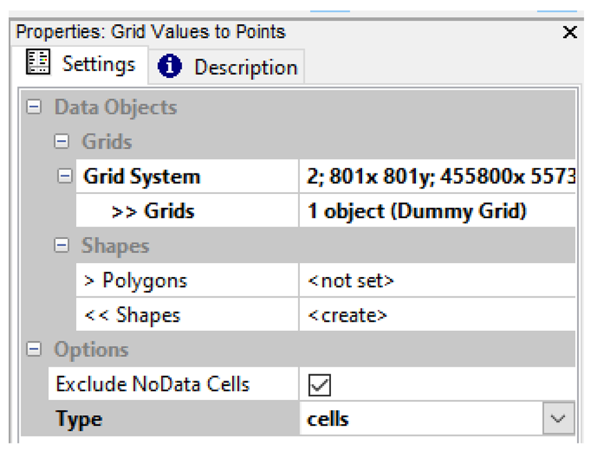Click the Settings tab list icon
The height and width of the screenshot is (451, 595).
tap(39, 64)
